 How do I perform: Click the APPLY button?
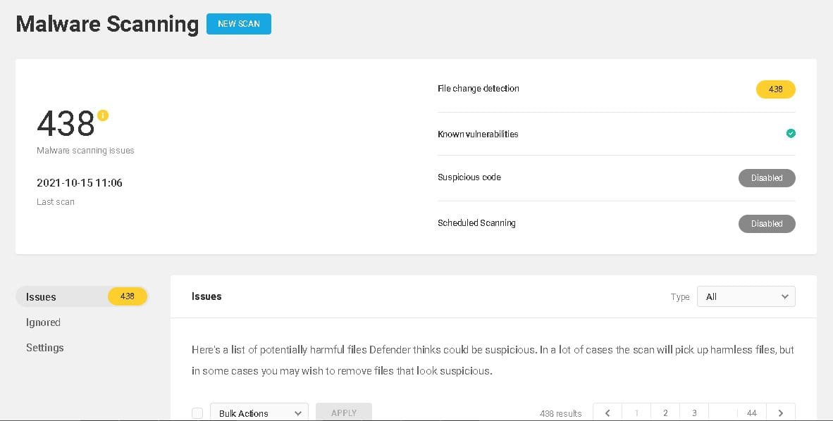pos(344,413)
